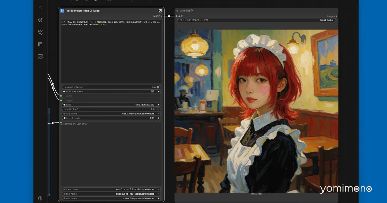Click the Text to Image (Krea-2 Turbo) node title

coord(83,11)
